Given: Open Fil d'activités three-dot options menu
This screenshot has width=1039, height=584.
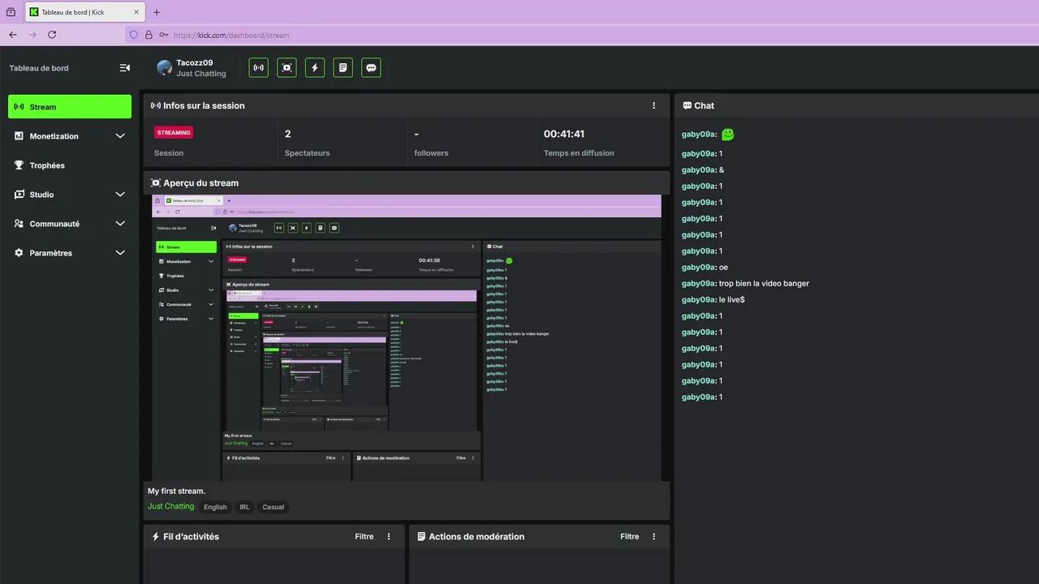Looking at the screenshot, I should pyautogui.click(x=389, y=537).
